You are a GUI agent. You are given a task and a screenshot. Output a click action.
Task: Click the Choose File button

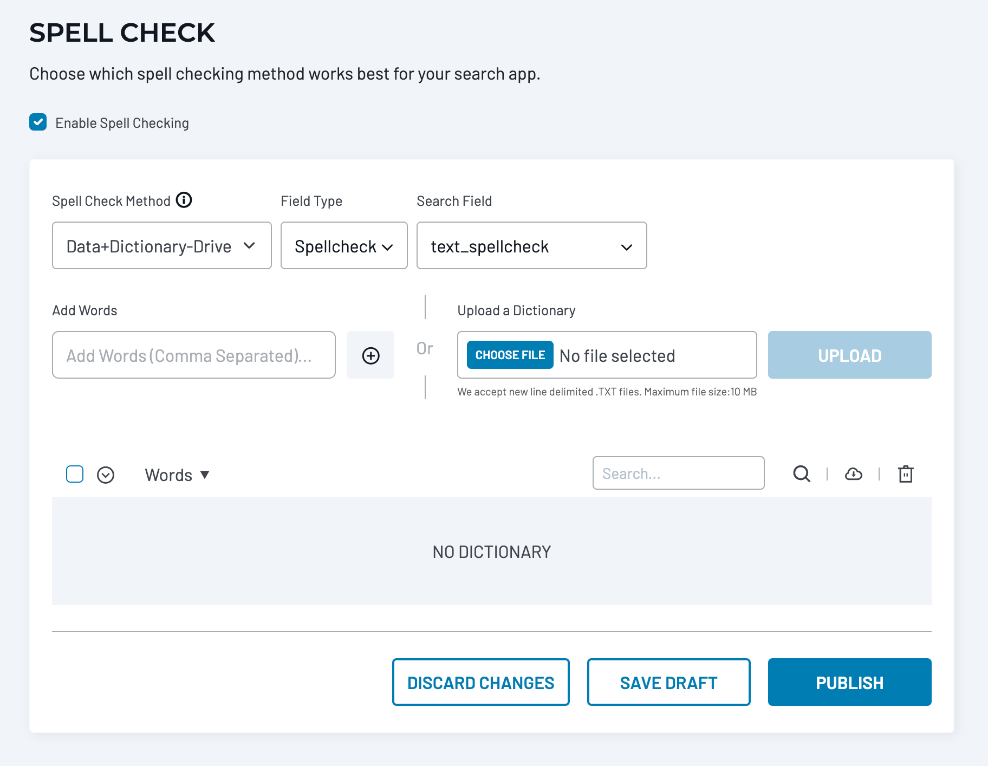[510, 355]
